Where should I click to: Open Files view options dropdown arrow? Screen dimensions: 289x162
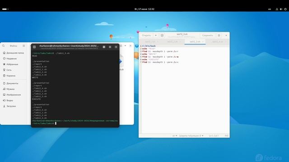click(x=126, y=45)
